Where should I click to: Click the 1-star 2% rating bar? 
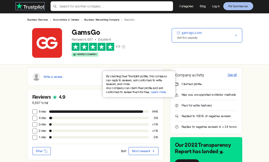point(99,137)
